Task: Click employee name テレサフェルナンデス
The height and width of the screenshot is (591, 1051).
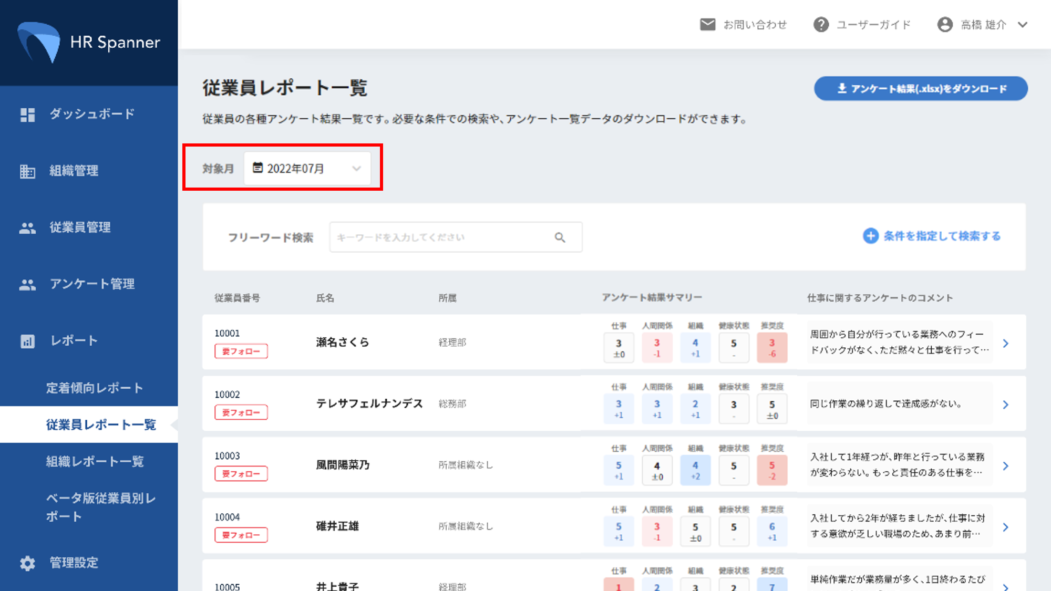Action: 369,403
